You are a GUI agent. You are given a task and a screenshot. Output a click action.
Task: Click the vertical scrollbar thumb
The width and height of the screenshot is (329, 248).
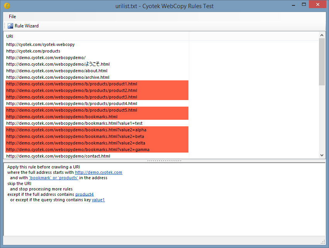322,62
